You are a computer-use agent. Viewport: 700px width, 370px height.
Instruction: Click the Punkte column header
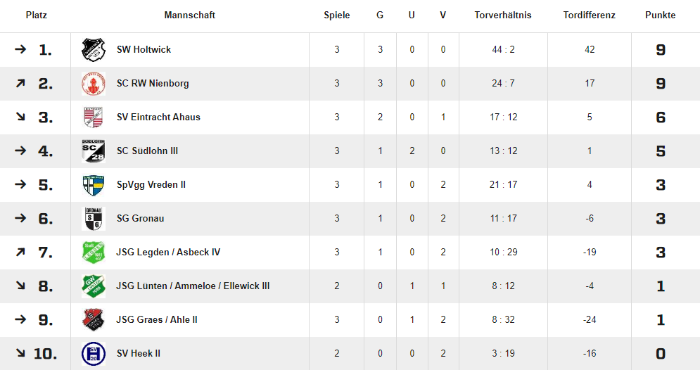pos(661,15)
